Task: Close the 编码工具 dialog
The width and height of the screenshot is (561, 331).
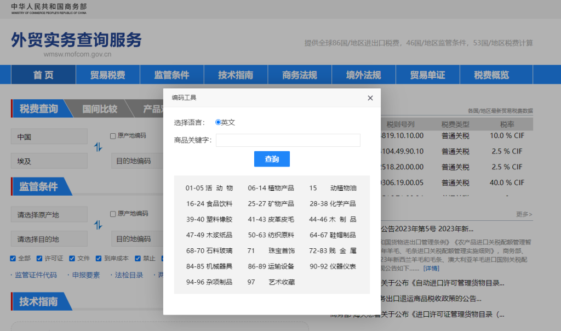Action: [370, 98]
